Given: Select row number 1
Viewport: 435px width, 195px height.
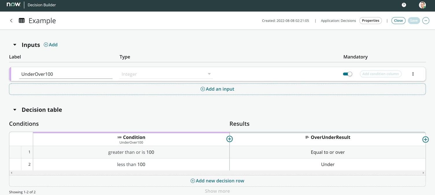Looking at the screenshot, I should click(x=27, y=152).
